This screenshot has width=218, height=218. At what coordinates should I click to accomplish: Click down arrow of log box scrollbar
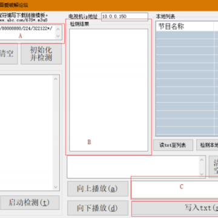coord(202,174)
